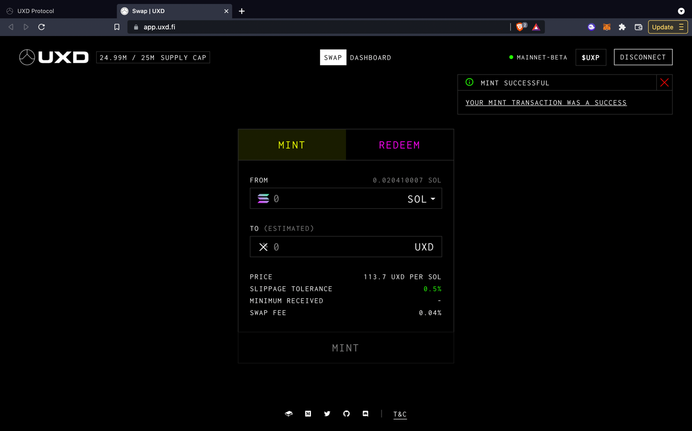Click the MINT SUCCESSFUL notification title
The height and width of the screenshot is (431, 692).
pos(515,83)
